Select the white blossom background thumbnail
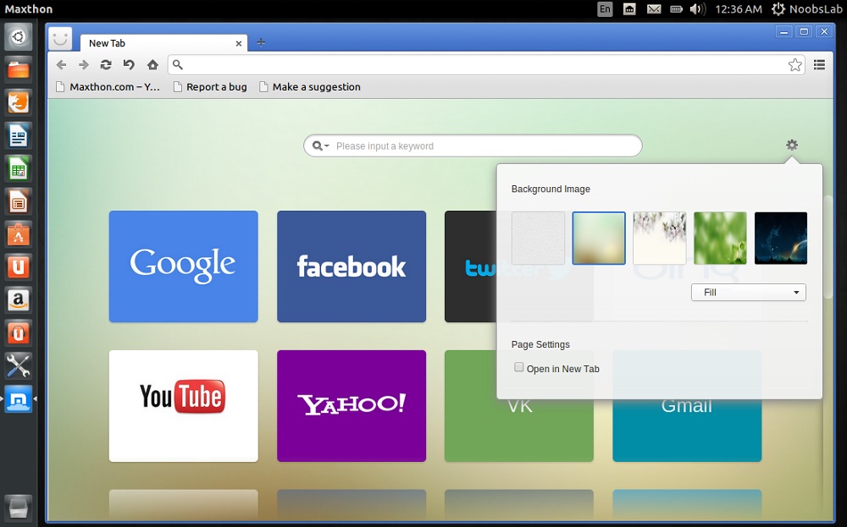The height and width of the screenshot is (527, 847). click(659, 238)
